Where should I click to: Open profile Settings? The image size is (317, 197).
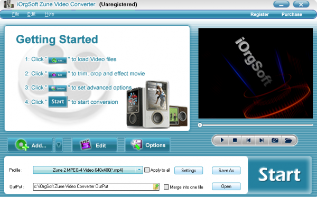pyautogui.click(x=189, y=170)
